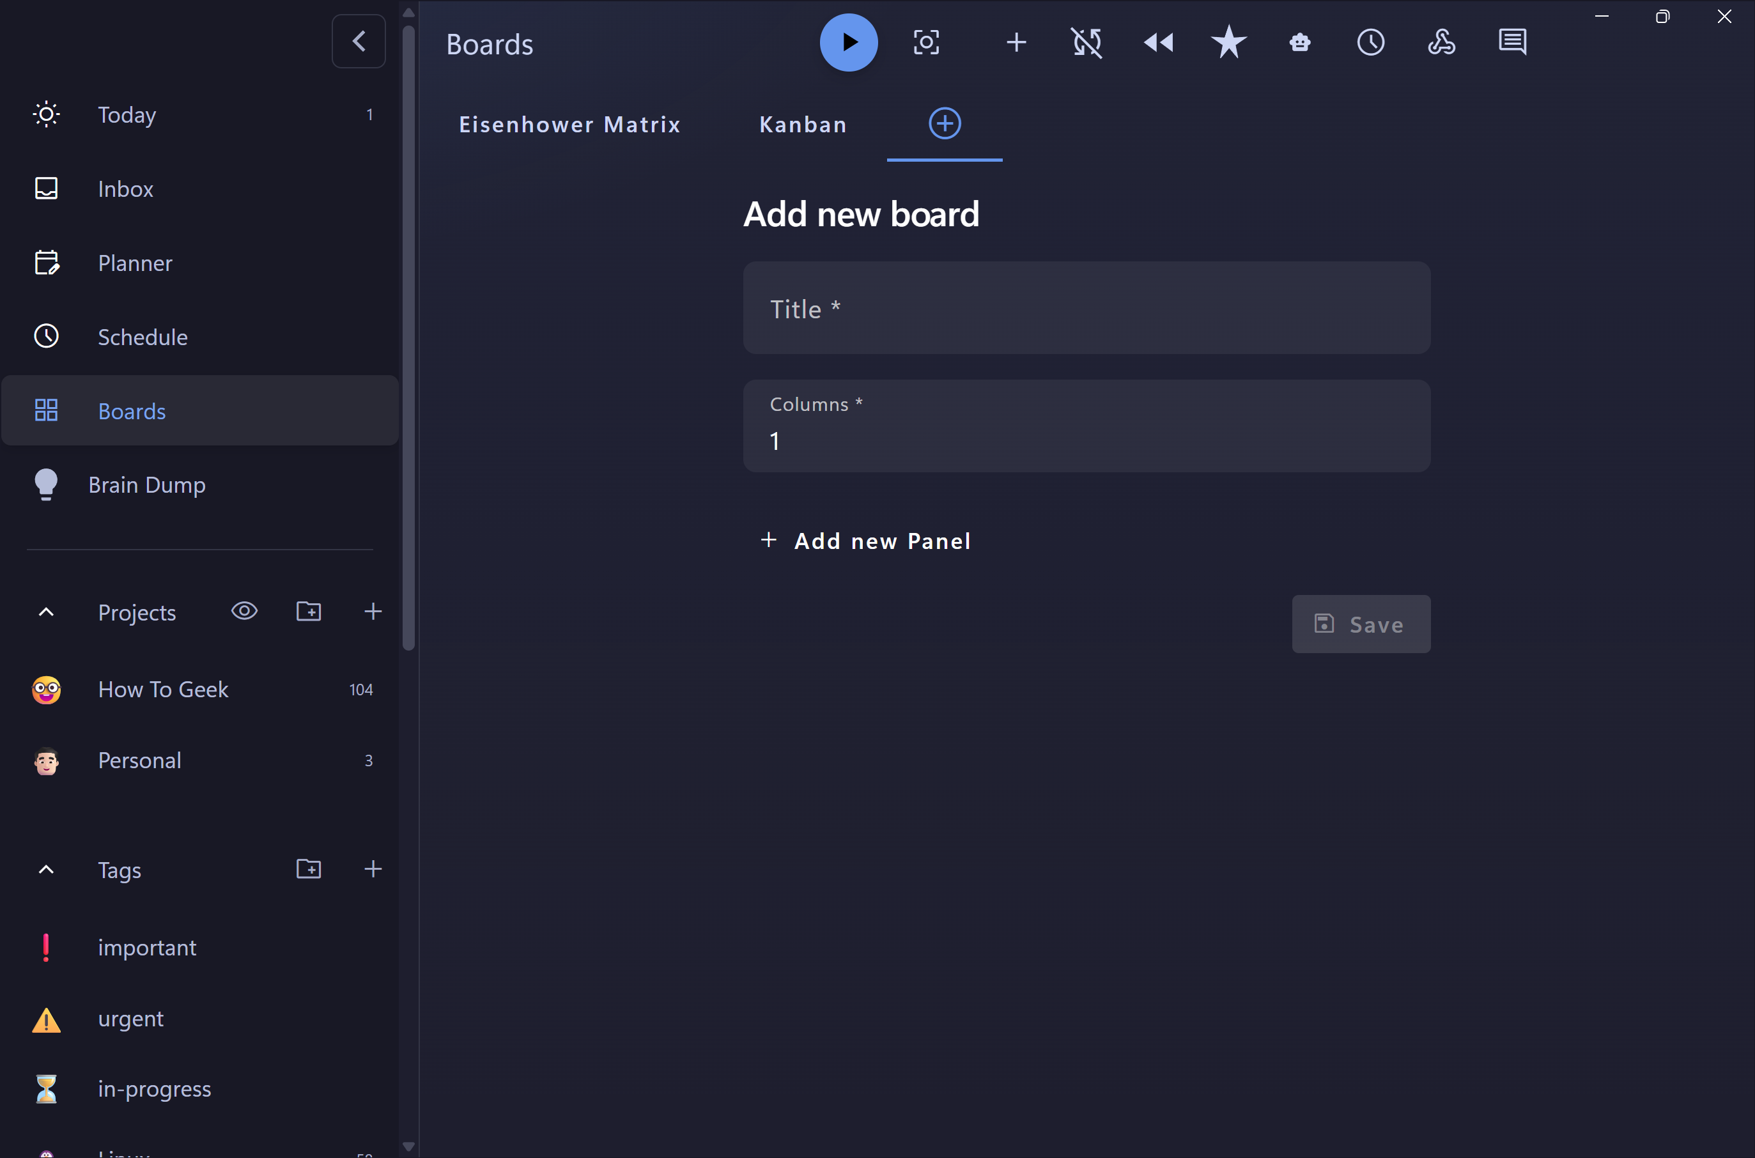1755x1158 pixels.
Task: Open Schedule view from sidebar
Action: tap(200, 337)
